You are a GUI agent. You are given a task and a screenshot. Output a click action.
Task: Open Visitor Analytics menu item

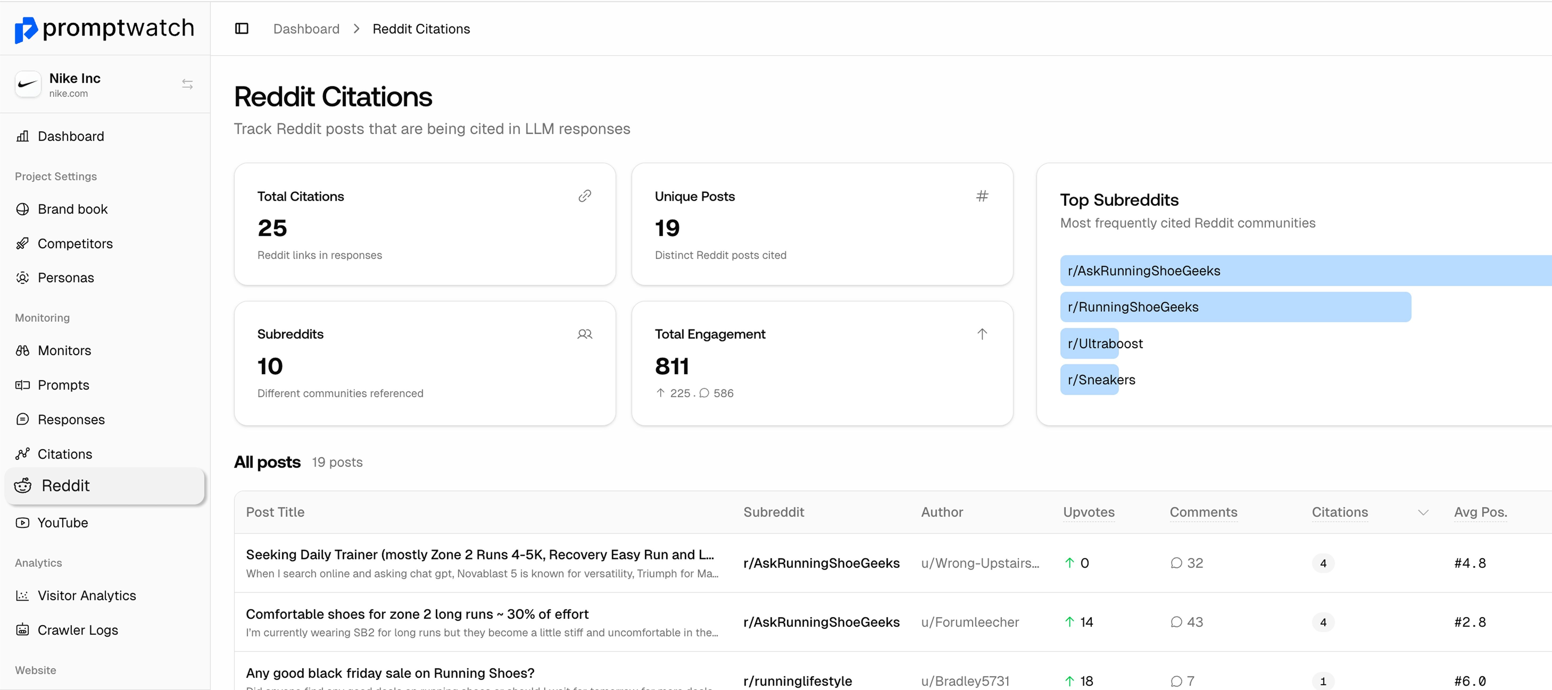point(87,595)
